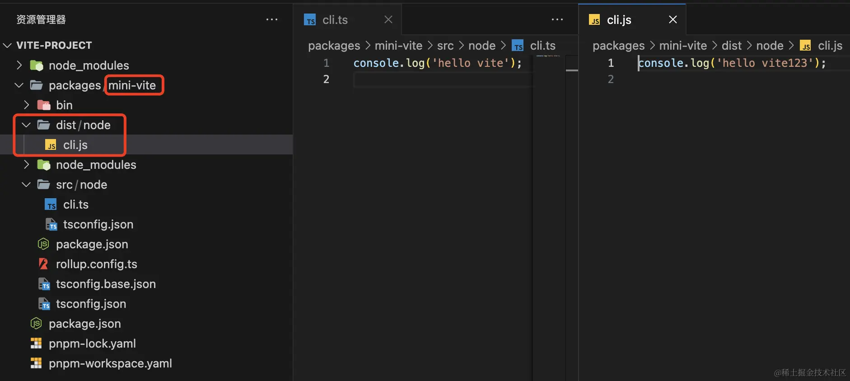Click the tsconfig.base.json file icon
Screen dimensions: 850x381
44,284
